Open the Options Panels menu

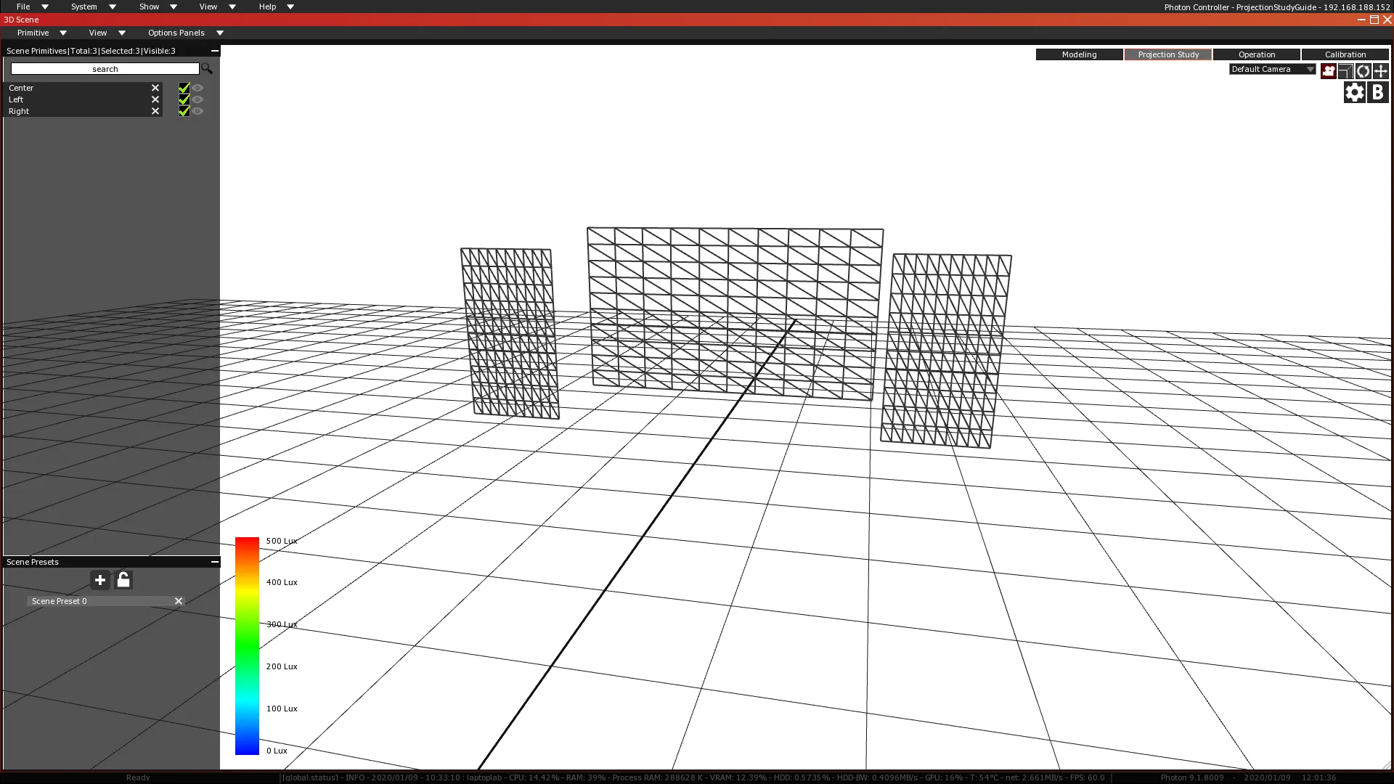coord(176,33)
